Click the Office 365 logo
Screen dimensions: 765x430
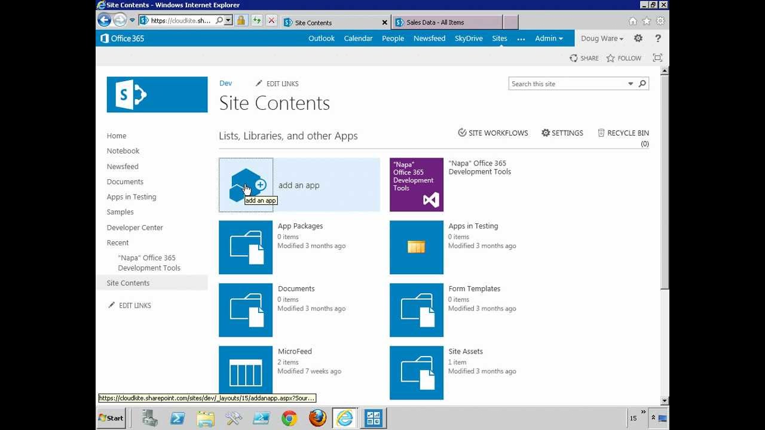coord(123,38)
